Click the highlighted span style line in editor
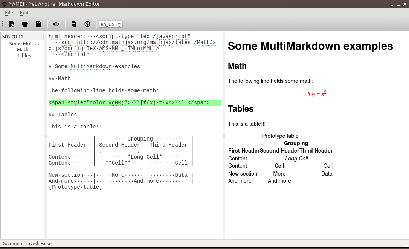Image resolution: width=409 pixels, height=249 pixels. 135,103
